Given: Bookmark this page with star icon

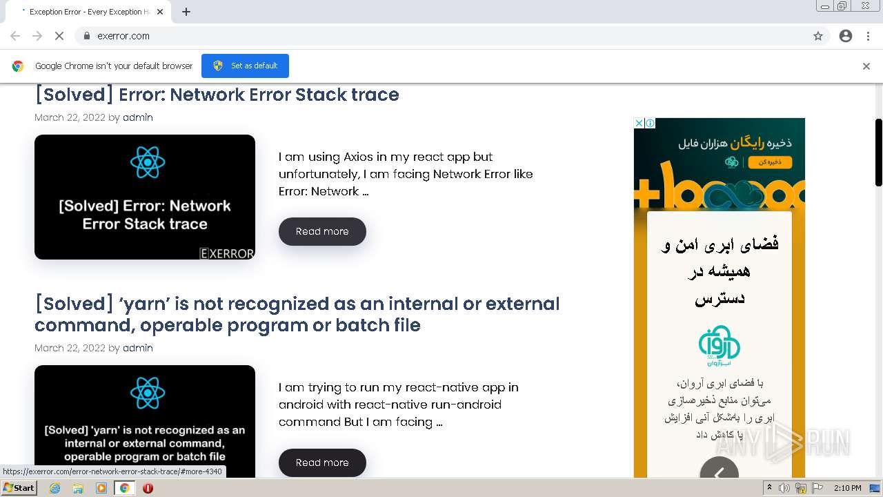Looking at the screenshot, I should 818,36.
